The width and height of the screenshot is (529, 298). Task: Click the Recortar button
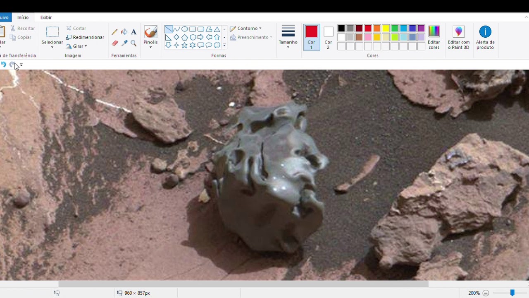23,29
